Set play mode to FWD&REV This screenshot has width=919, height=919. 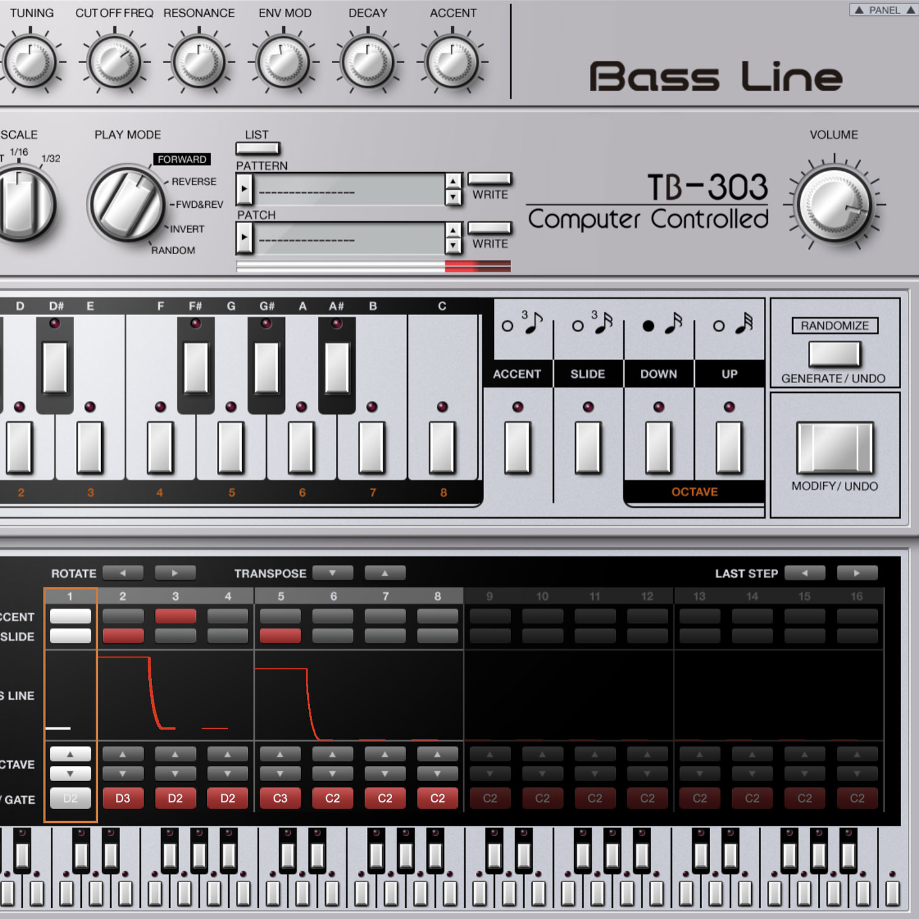pos(199,205)
